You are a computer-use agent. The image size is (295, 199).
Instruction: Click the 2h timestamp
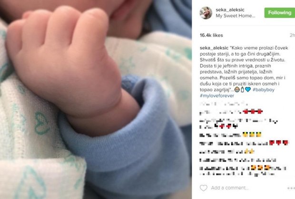click(292, 35)
